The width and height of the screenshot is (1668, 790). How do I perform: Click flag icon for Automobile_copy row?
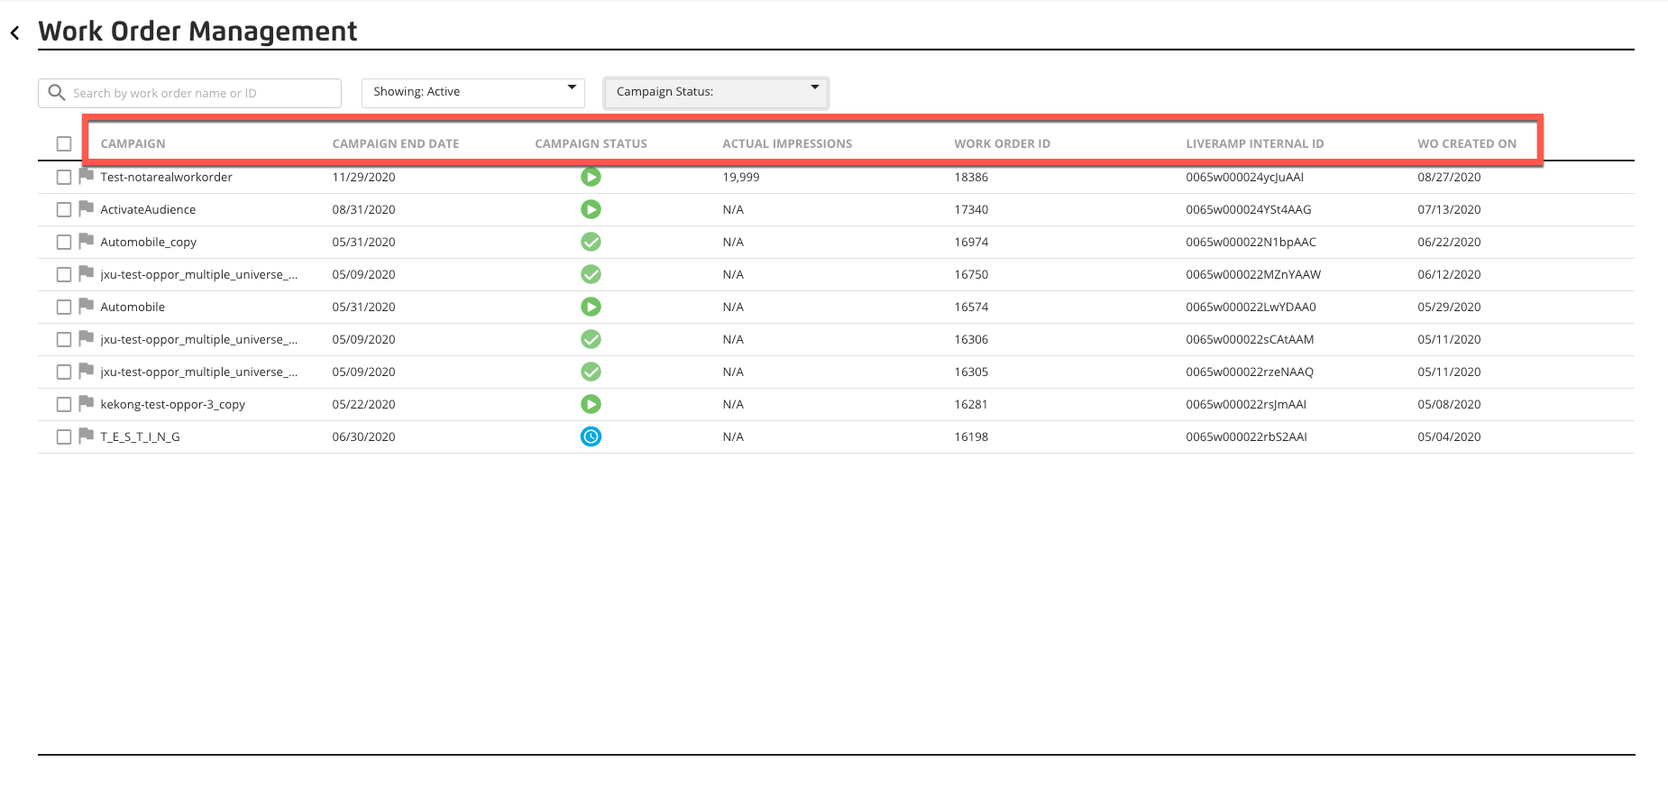[87, 241]
